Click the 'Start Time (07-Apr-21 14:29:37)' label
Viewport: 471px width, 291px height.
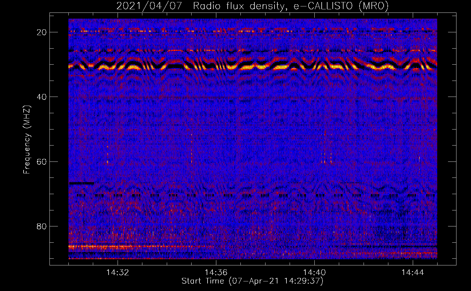pos(252,281)
